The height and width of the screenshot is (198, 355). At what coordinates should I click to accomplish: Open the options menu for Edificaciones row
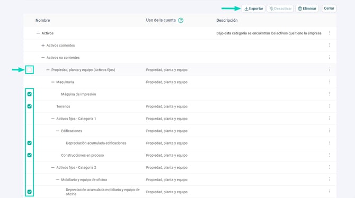pos(330,131)
